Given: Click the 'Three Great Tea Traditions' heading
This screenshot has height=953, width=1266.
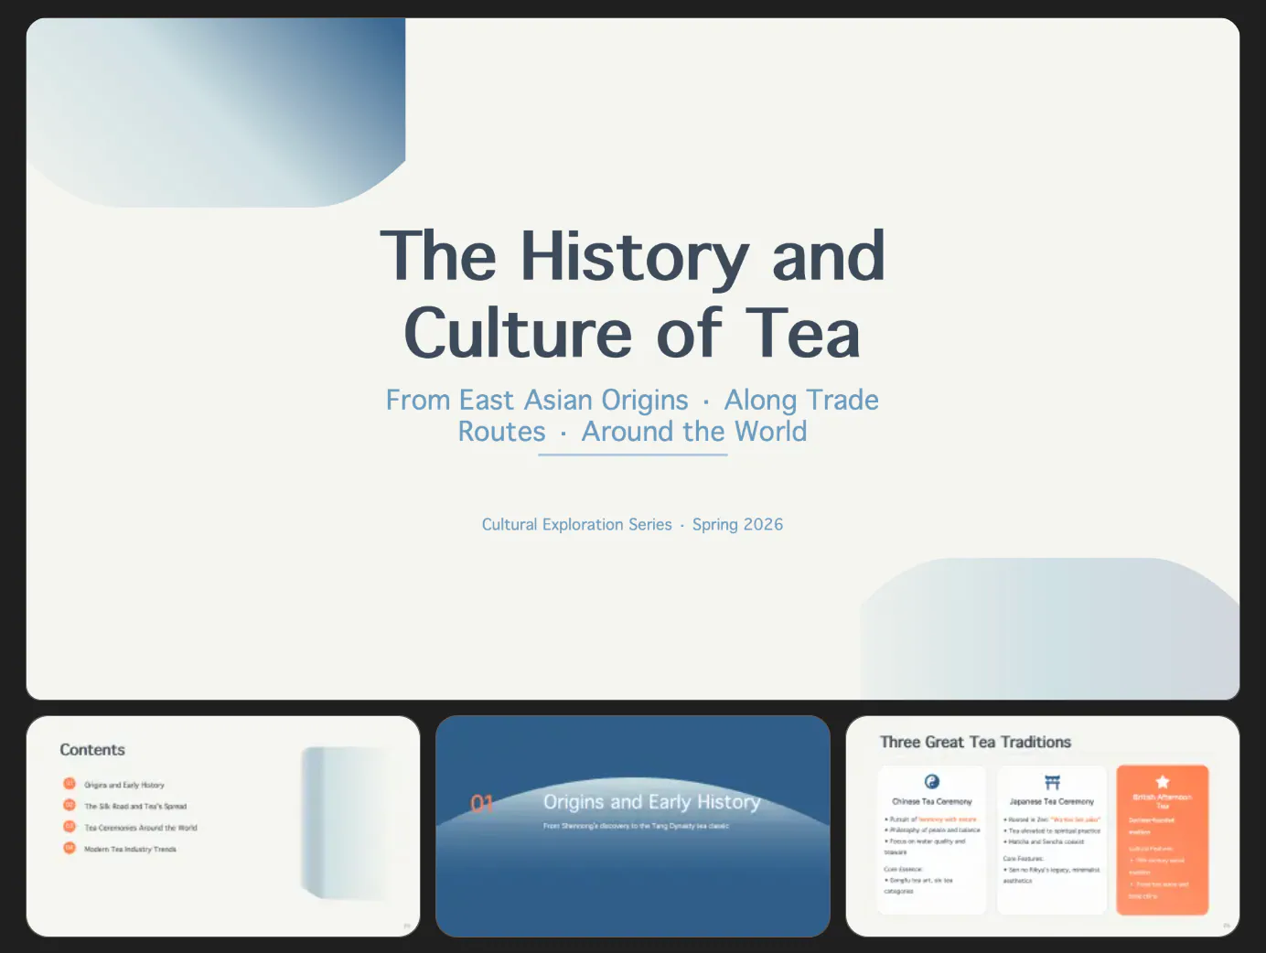Looking at the screenshot, I should 975,742.
